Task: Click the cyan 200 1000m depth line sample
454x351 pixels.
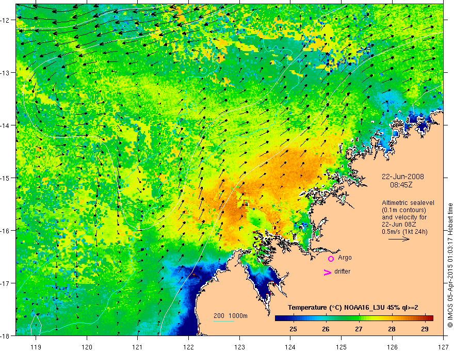Action: [224, 321]
